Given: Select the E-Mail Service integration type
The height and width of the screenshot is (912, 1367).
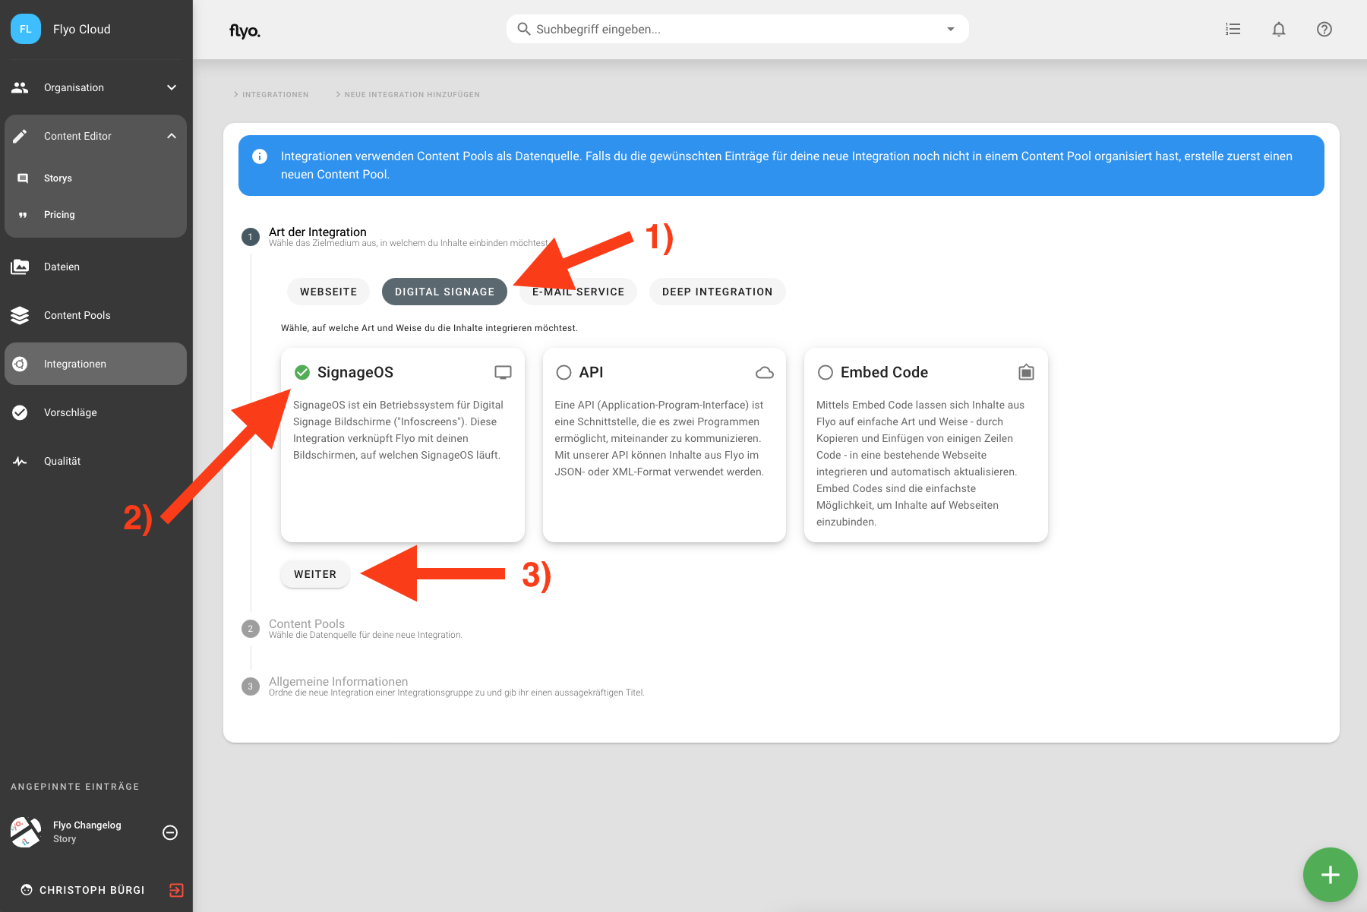Looking at the screenshot, I should coord(578,292).
